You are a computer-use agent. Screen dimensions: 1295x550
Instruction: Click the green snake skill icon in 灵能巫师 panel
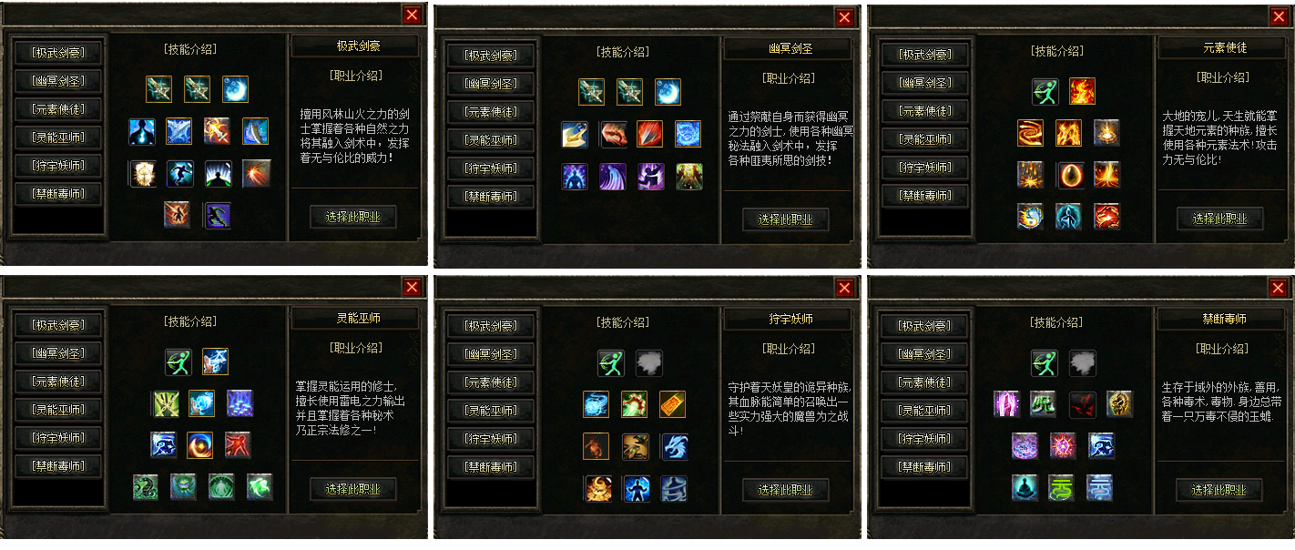tap(145, 486)
